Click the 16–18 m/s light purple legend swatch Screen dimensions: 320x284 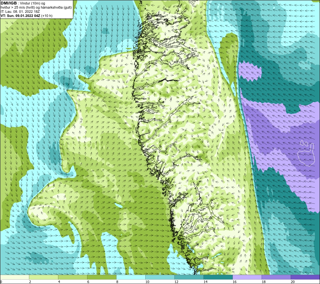[247, 277]
